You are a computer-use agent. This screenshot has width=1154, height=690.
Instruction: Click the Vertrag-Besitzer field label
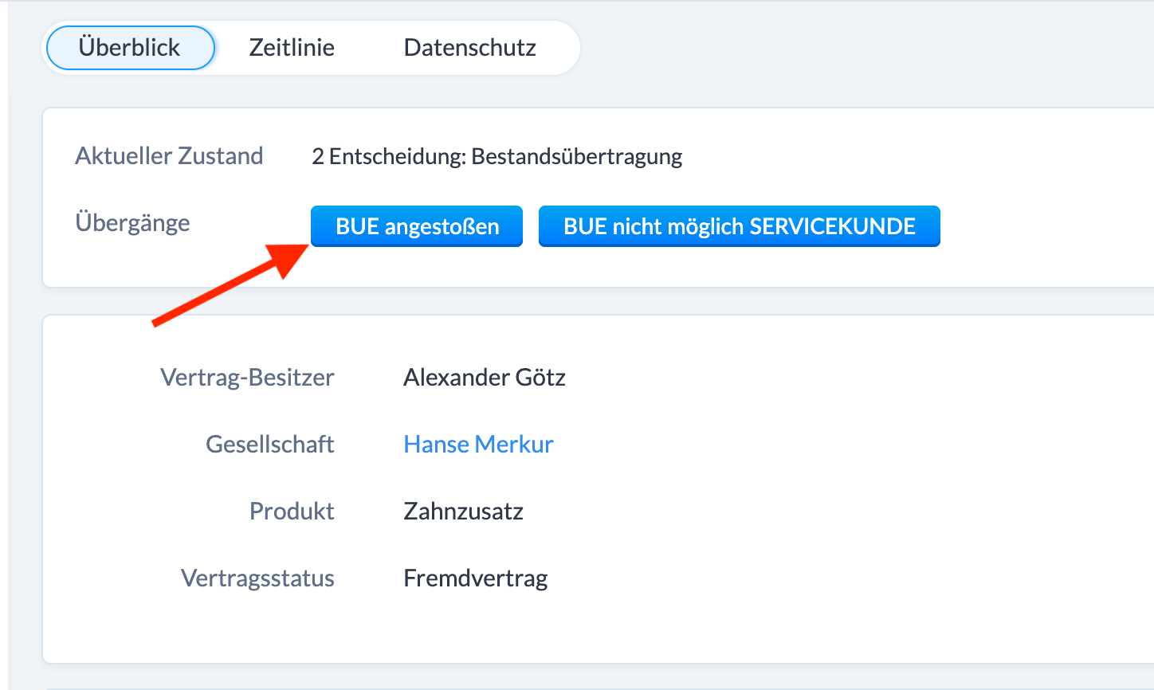click(247, 377)
